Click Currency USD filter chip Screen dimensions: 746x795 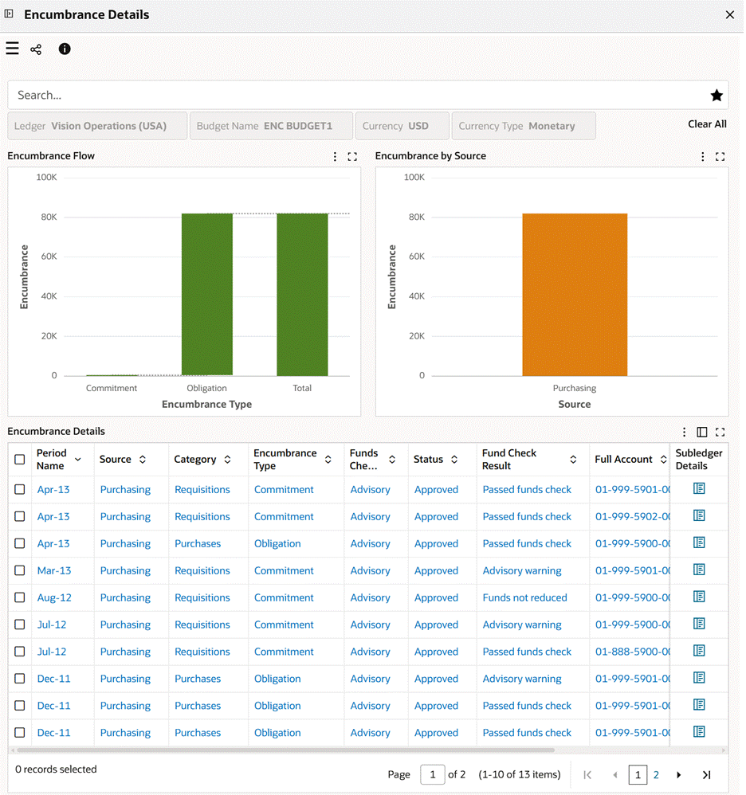(402, 126)
